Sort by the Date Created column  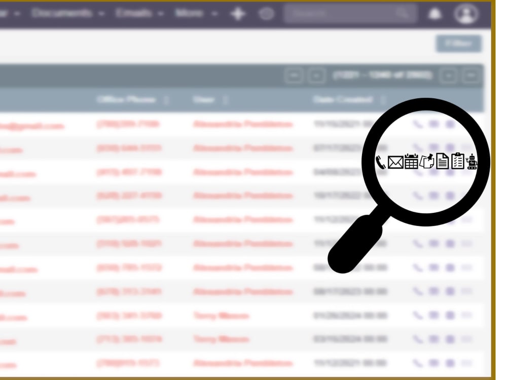[x=343, y=99]
